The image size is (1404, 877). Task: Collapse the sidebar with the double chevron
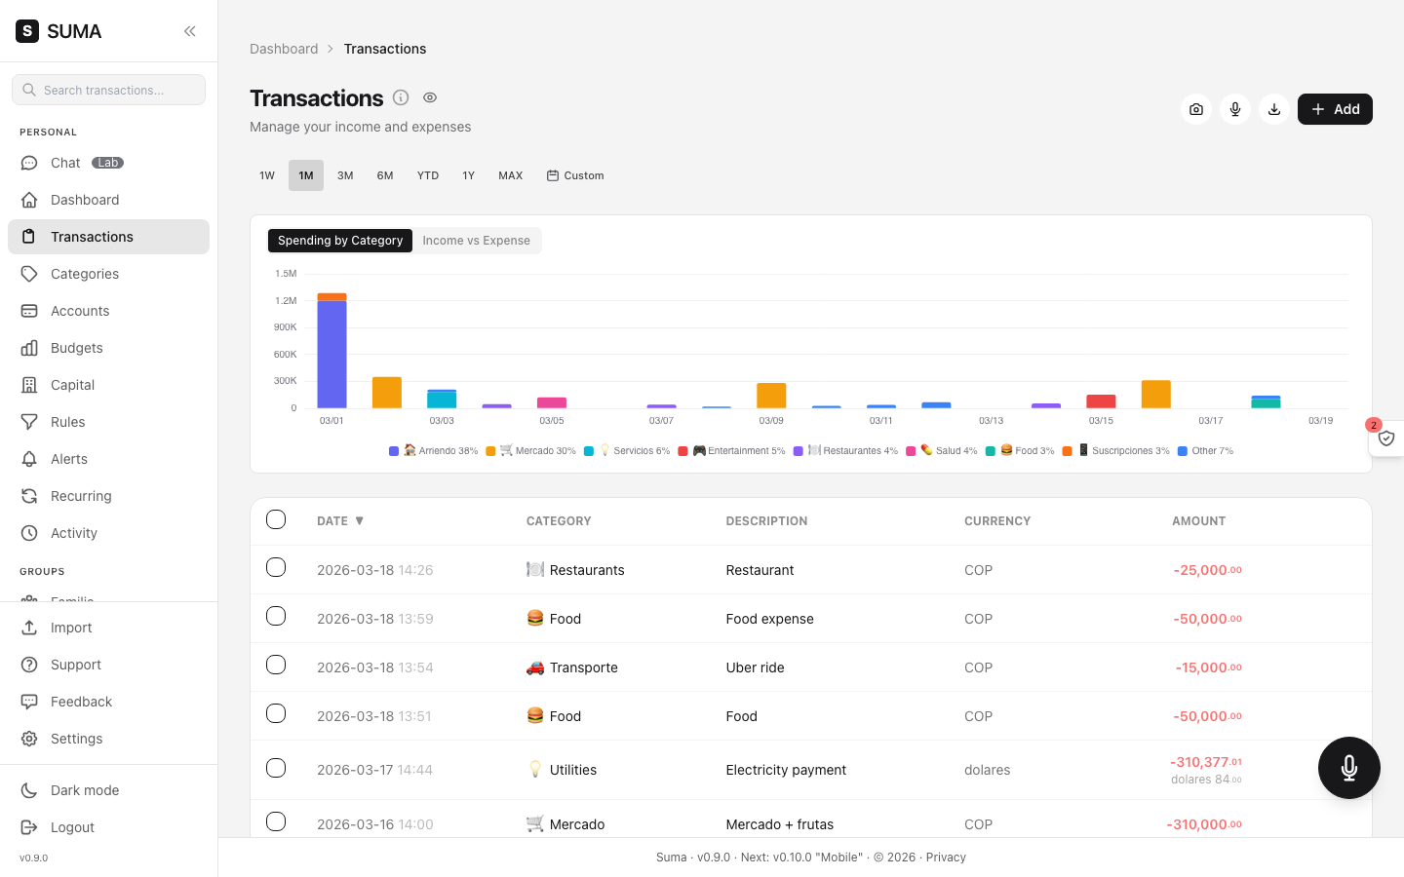click(190, 31)
